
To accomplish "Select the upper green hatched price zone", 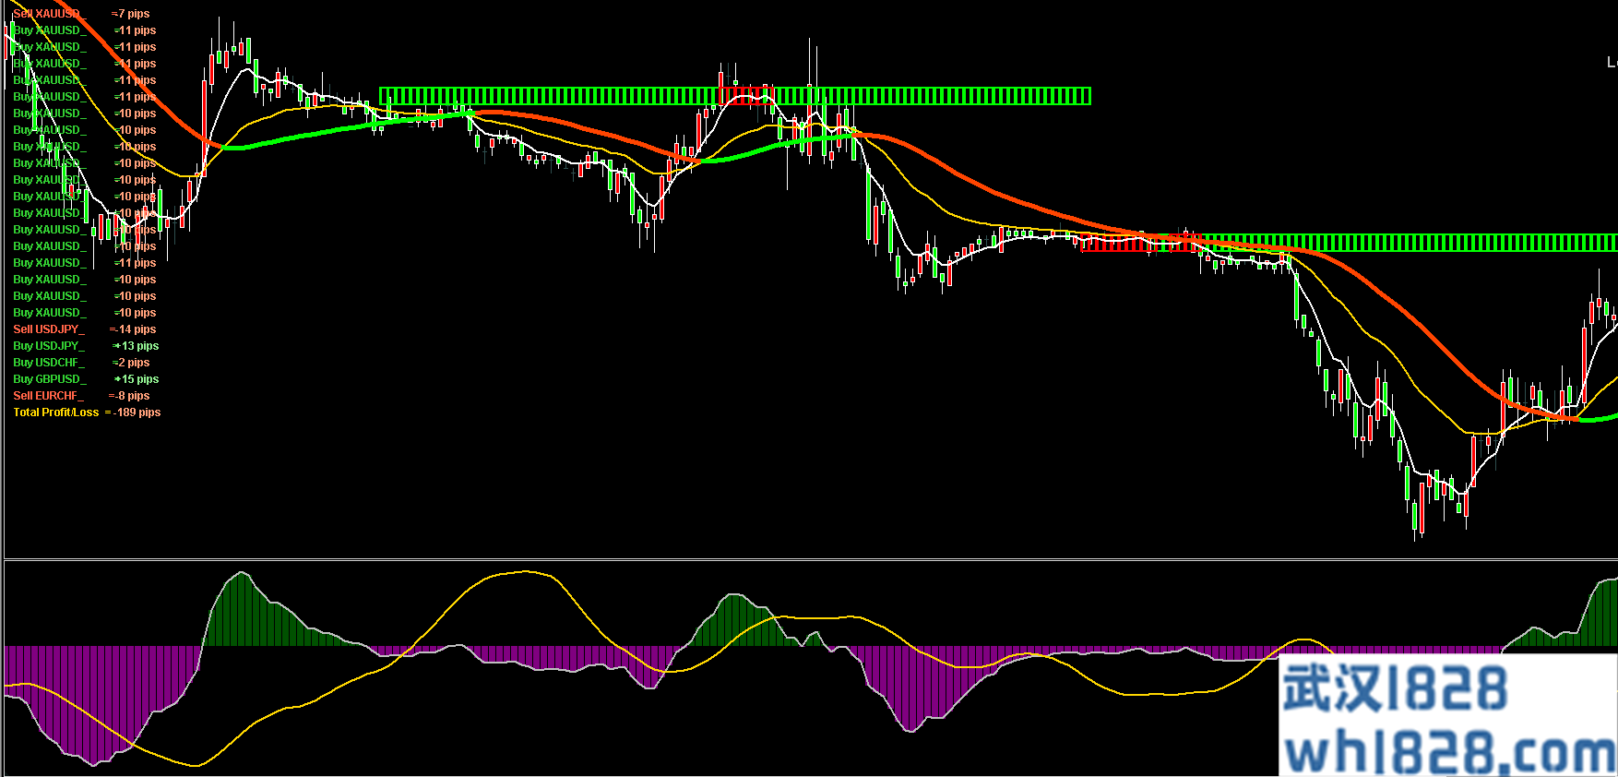I will [735, 96].
